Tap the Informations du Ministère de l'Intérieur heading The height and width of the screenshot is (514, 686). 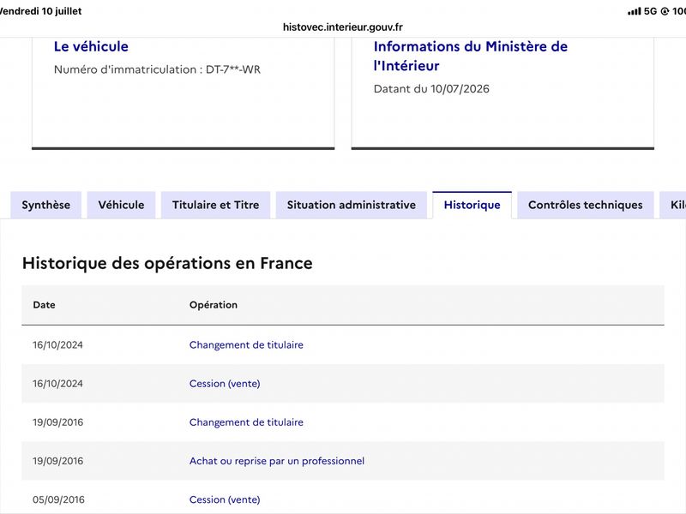coord(470,56)
